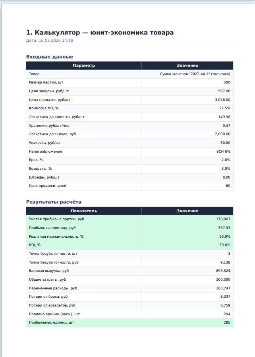The width and height of the screenshot is (255, 357).
Task: Click the Цена продажи value 3,046.00
Action: (x=222, y=100)
